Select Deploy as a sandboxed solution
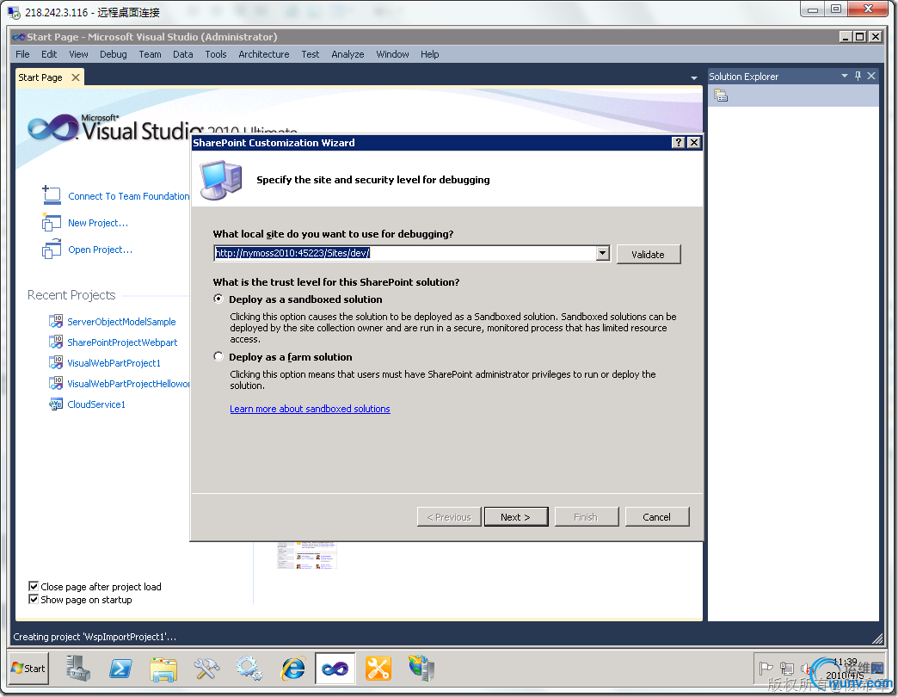This screenshot has height=697, width=898. (x=218, y=299)
